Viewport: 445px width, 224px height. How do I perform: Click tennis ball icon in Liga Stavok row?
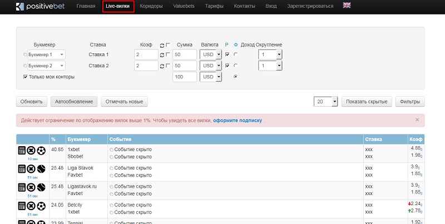click(41, 168)
